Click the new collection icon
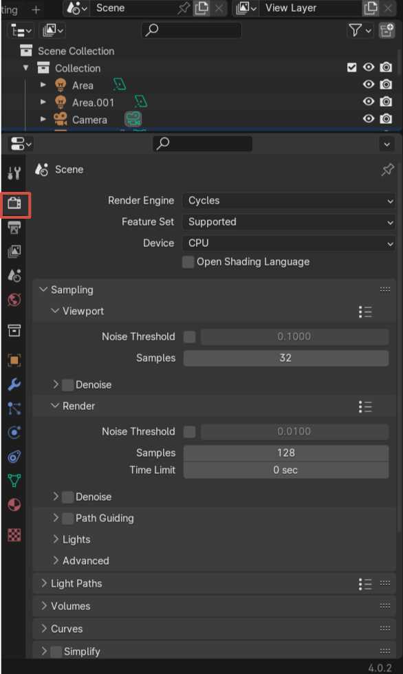Viewport: 403px width, 674px height. point(386,30)
